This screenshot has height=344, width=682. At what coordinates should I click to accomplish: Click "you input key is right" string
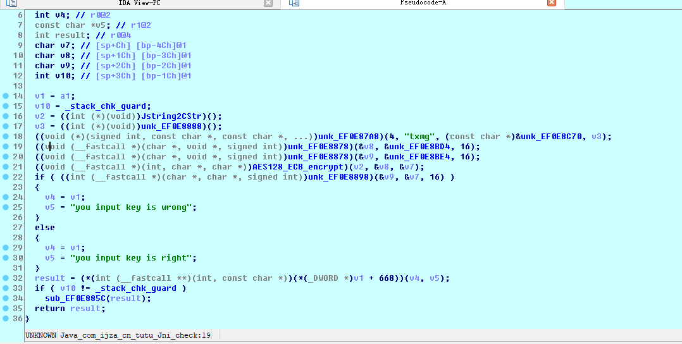point(132,258)
